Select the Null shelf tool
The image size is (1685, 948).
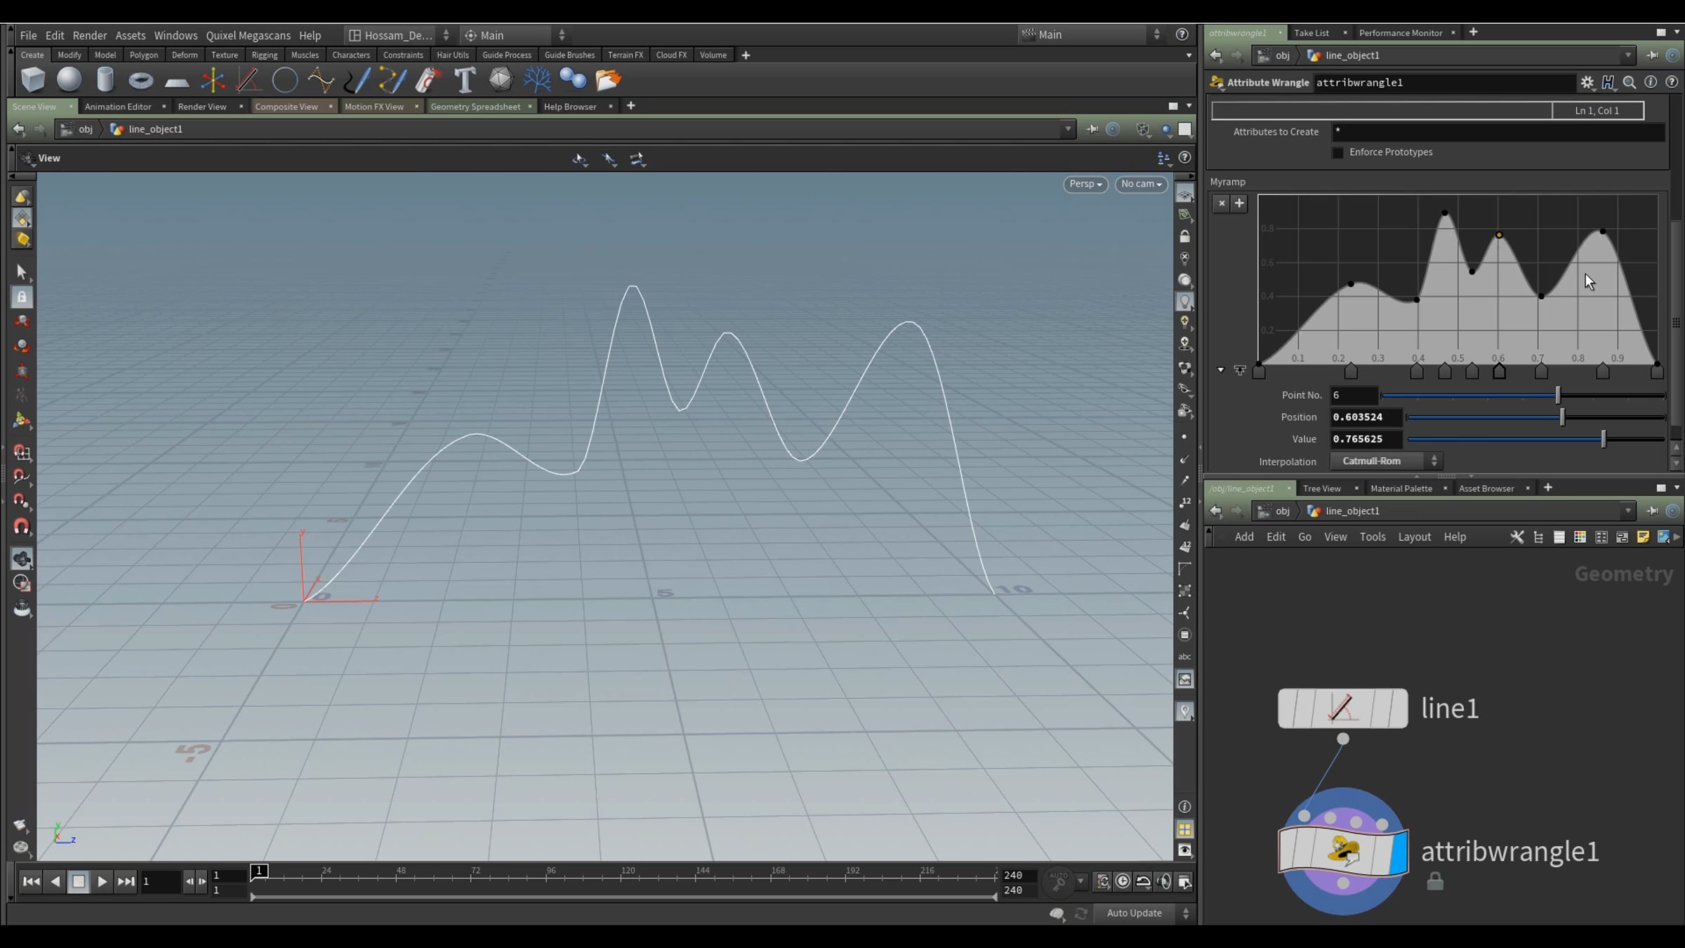(x=213, y=80)
